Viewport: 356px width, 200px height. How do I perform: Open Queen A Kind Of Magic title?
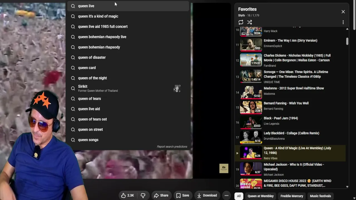pyautogui.click(x=297, y=150)
